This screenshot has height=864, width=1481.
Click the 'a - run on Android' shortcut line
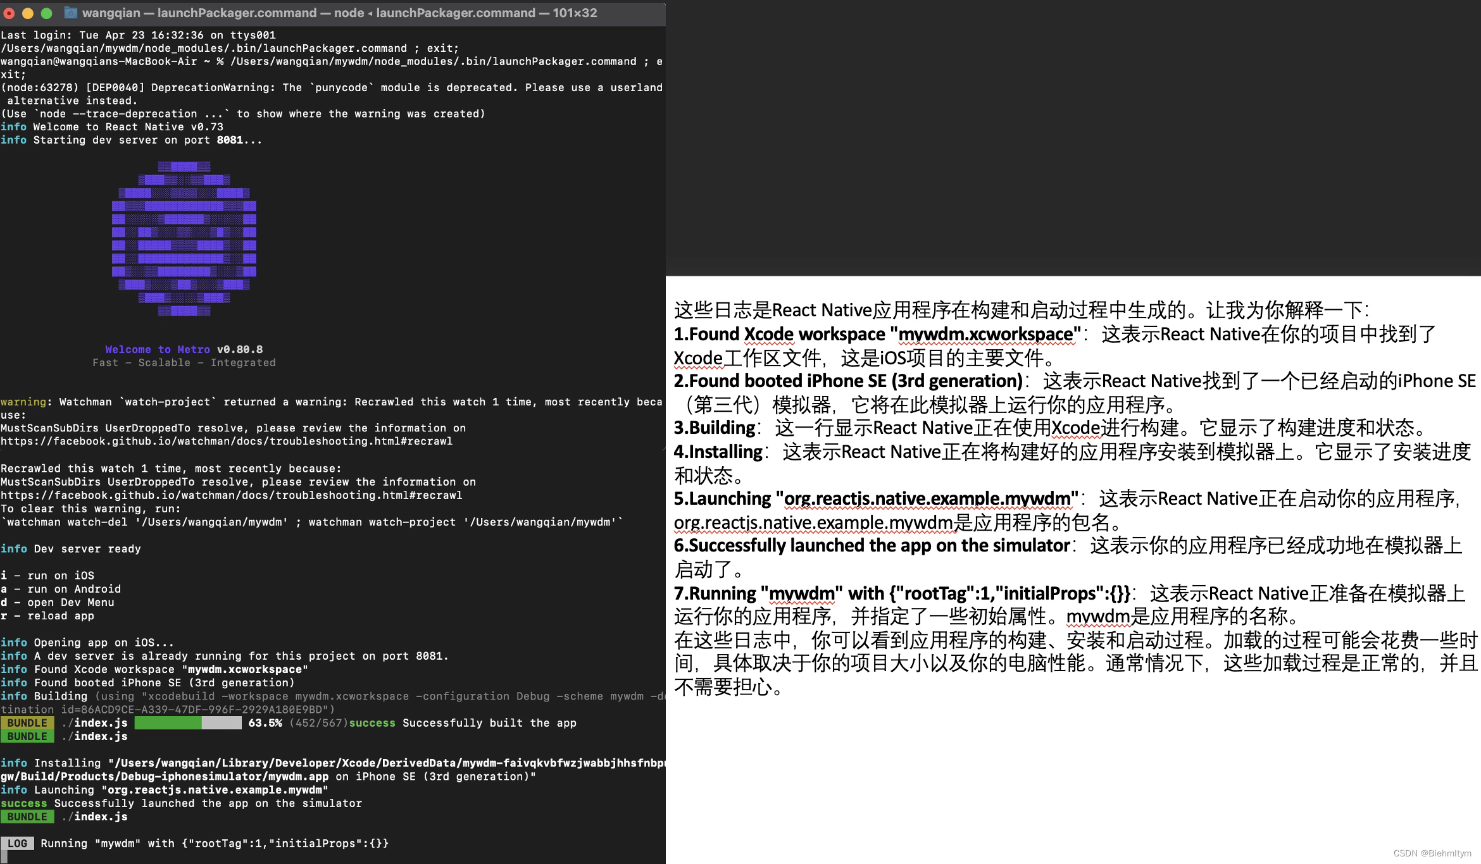pyautogui.click(x=61, y=589)
